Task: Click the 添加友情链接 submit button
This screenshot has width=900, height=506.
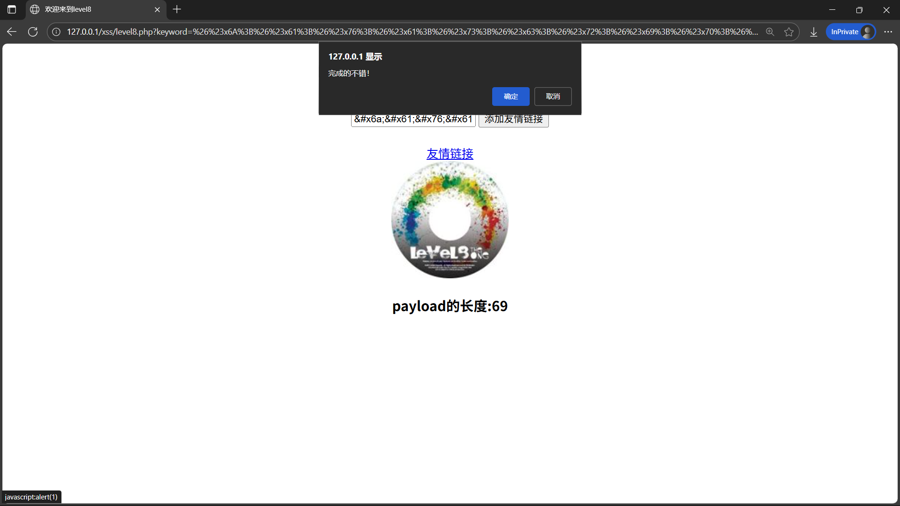Action: coord(513,120)
